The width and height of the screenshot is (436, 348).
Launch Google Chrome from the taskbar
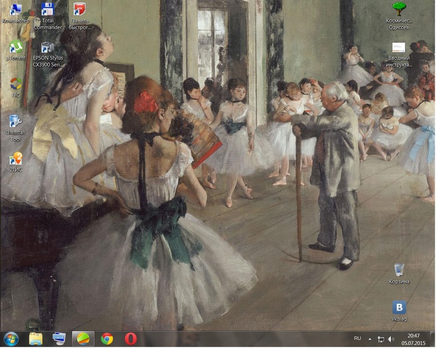(x=107, y=339)
